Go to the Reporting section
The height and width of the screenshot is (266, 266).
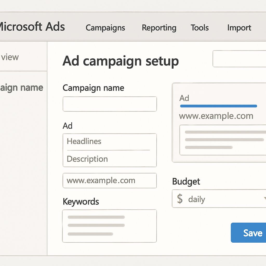[159, 28]
